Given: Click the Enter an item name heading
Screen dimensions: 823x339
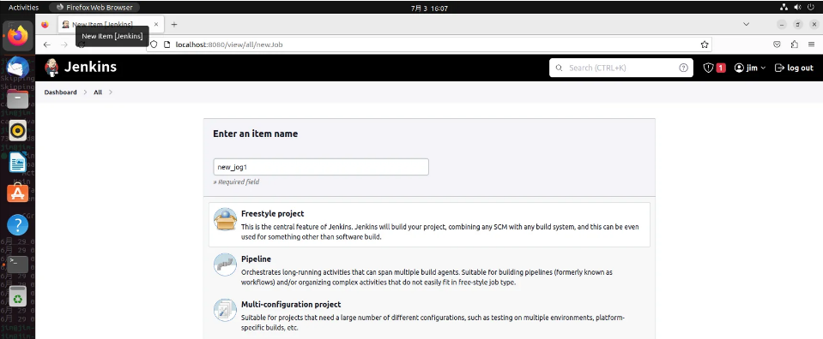Looking at the screenshot, I should [255, 134].
